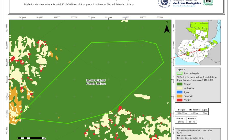Screen dimensions: 230x140
Task: Click the north arrow compass symbol
Action: (167, 27)
